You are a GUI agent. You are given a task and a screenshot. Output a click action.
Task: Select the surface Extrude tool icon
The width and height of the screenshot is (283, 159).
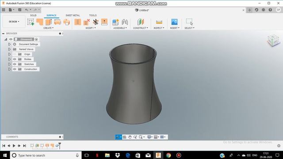pos(49,22)
